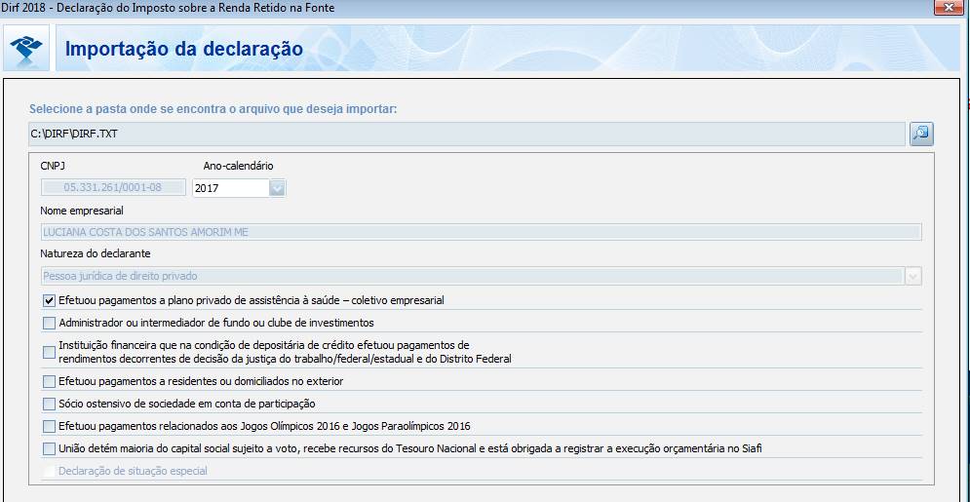Check Jogos Olímpicos 2016 payments option
970x502 pixels.
coord(49,426)
